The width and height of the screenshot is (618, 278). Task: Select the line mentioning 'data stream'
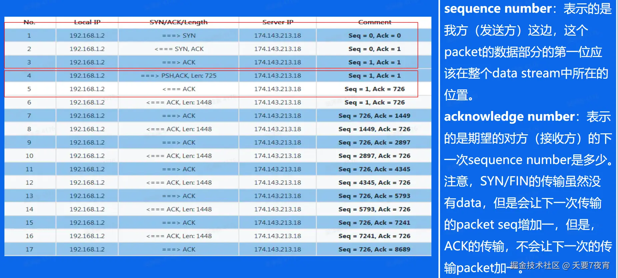click(x=526, y=73)
